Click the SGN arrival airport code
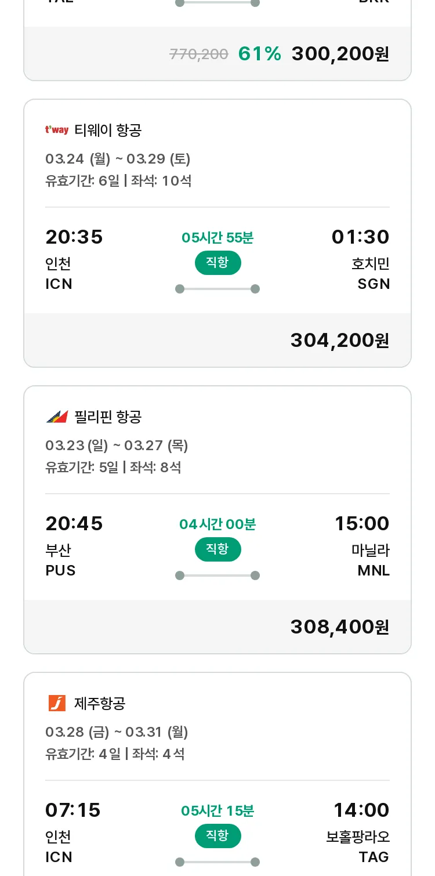Screen dimensions: 435x876 click(374, 284)
